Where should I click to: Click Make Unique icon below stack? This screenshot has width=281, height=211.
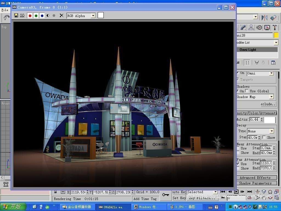click(x=257, y=63)
